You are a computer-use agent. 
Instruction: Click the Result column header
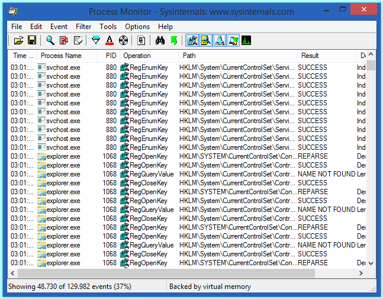[327, 56]
